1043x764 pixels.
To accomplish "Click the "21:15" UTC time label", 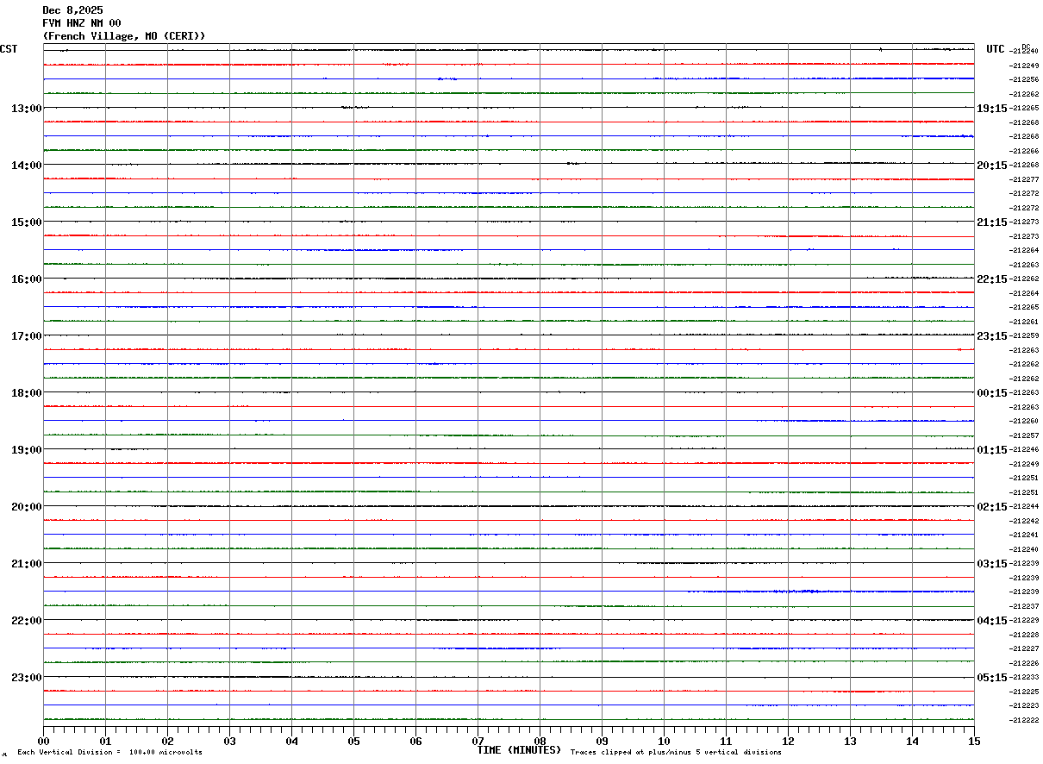I will tap(991, 222).
